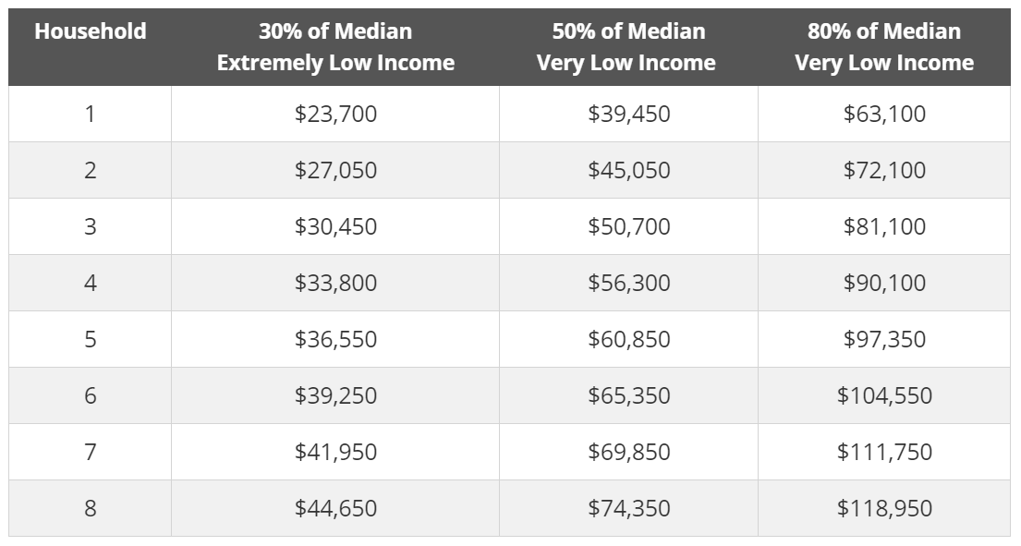Click the $60,850 cell
Screen dimensions: 1021x546
[628, 339]
